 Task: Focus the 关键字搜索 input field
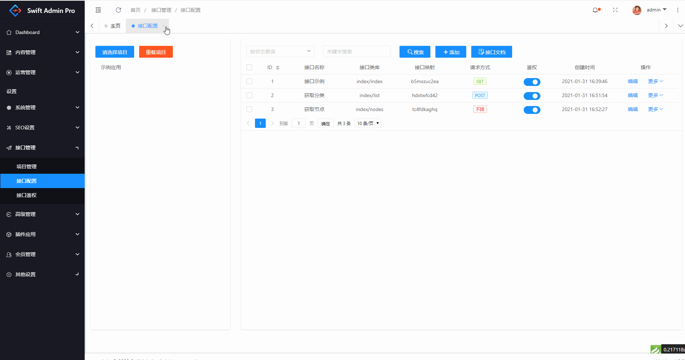coord(356,52)
